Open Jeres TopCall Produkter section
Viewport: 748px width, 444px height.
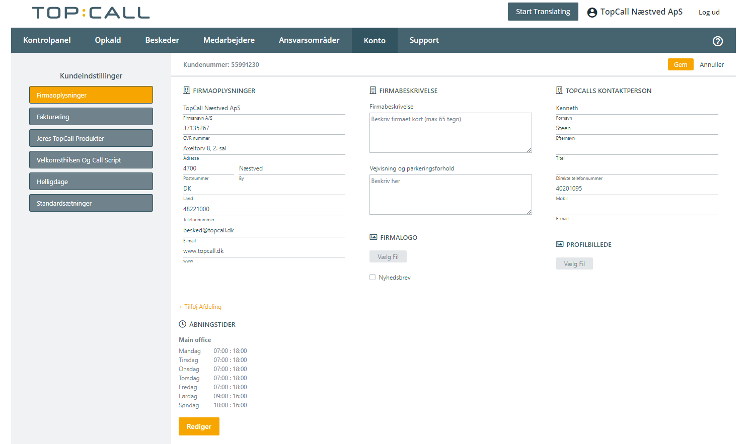(91, 138)
